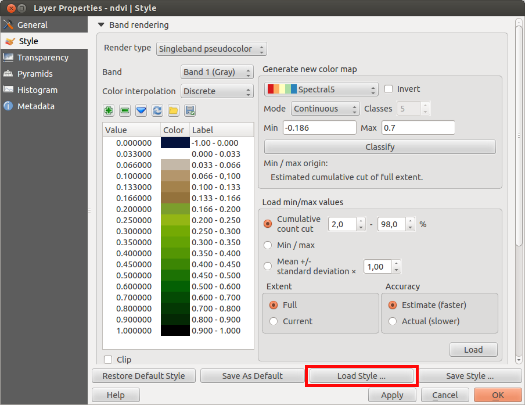Tick the Clip checkbox
This screenshot has width=525, height=405.
(x=108, y=360)
